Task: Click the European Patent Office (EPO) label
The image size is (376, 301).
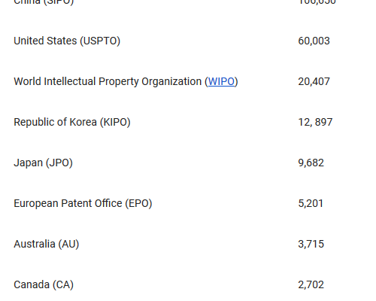Action: (x=83, y=203)
